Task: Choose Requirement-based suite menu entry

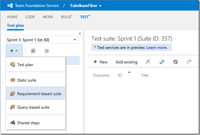Action: [36, 93]
